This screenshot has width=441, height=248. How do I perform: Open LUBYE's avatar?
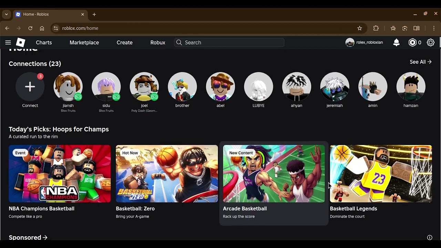tap(258, 86)
